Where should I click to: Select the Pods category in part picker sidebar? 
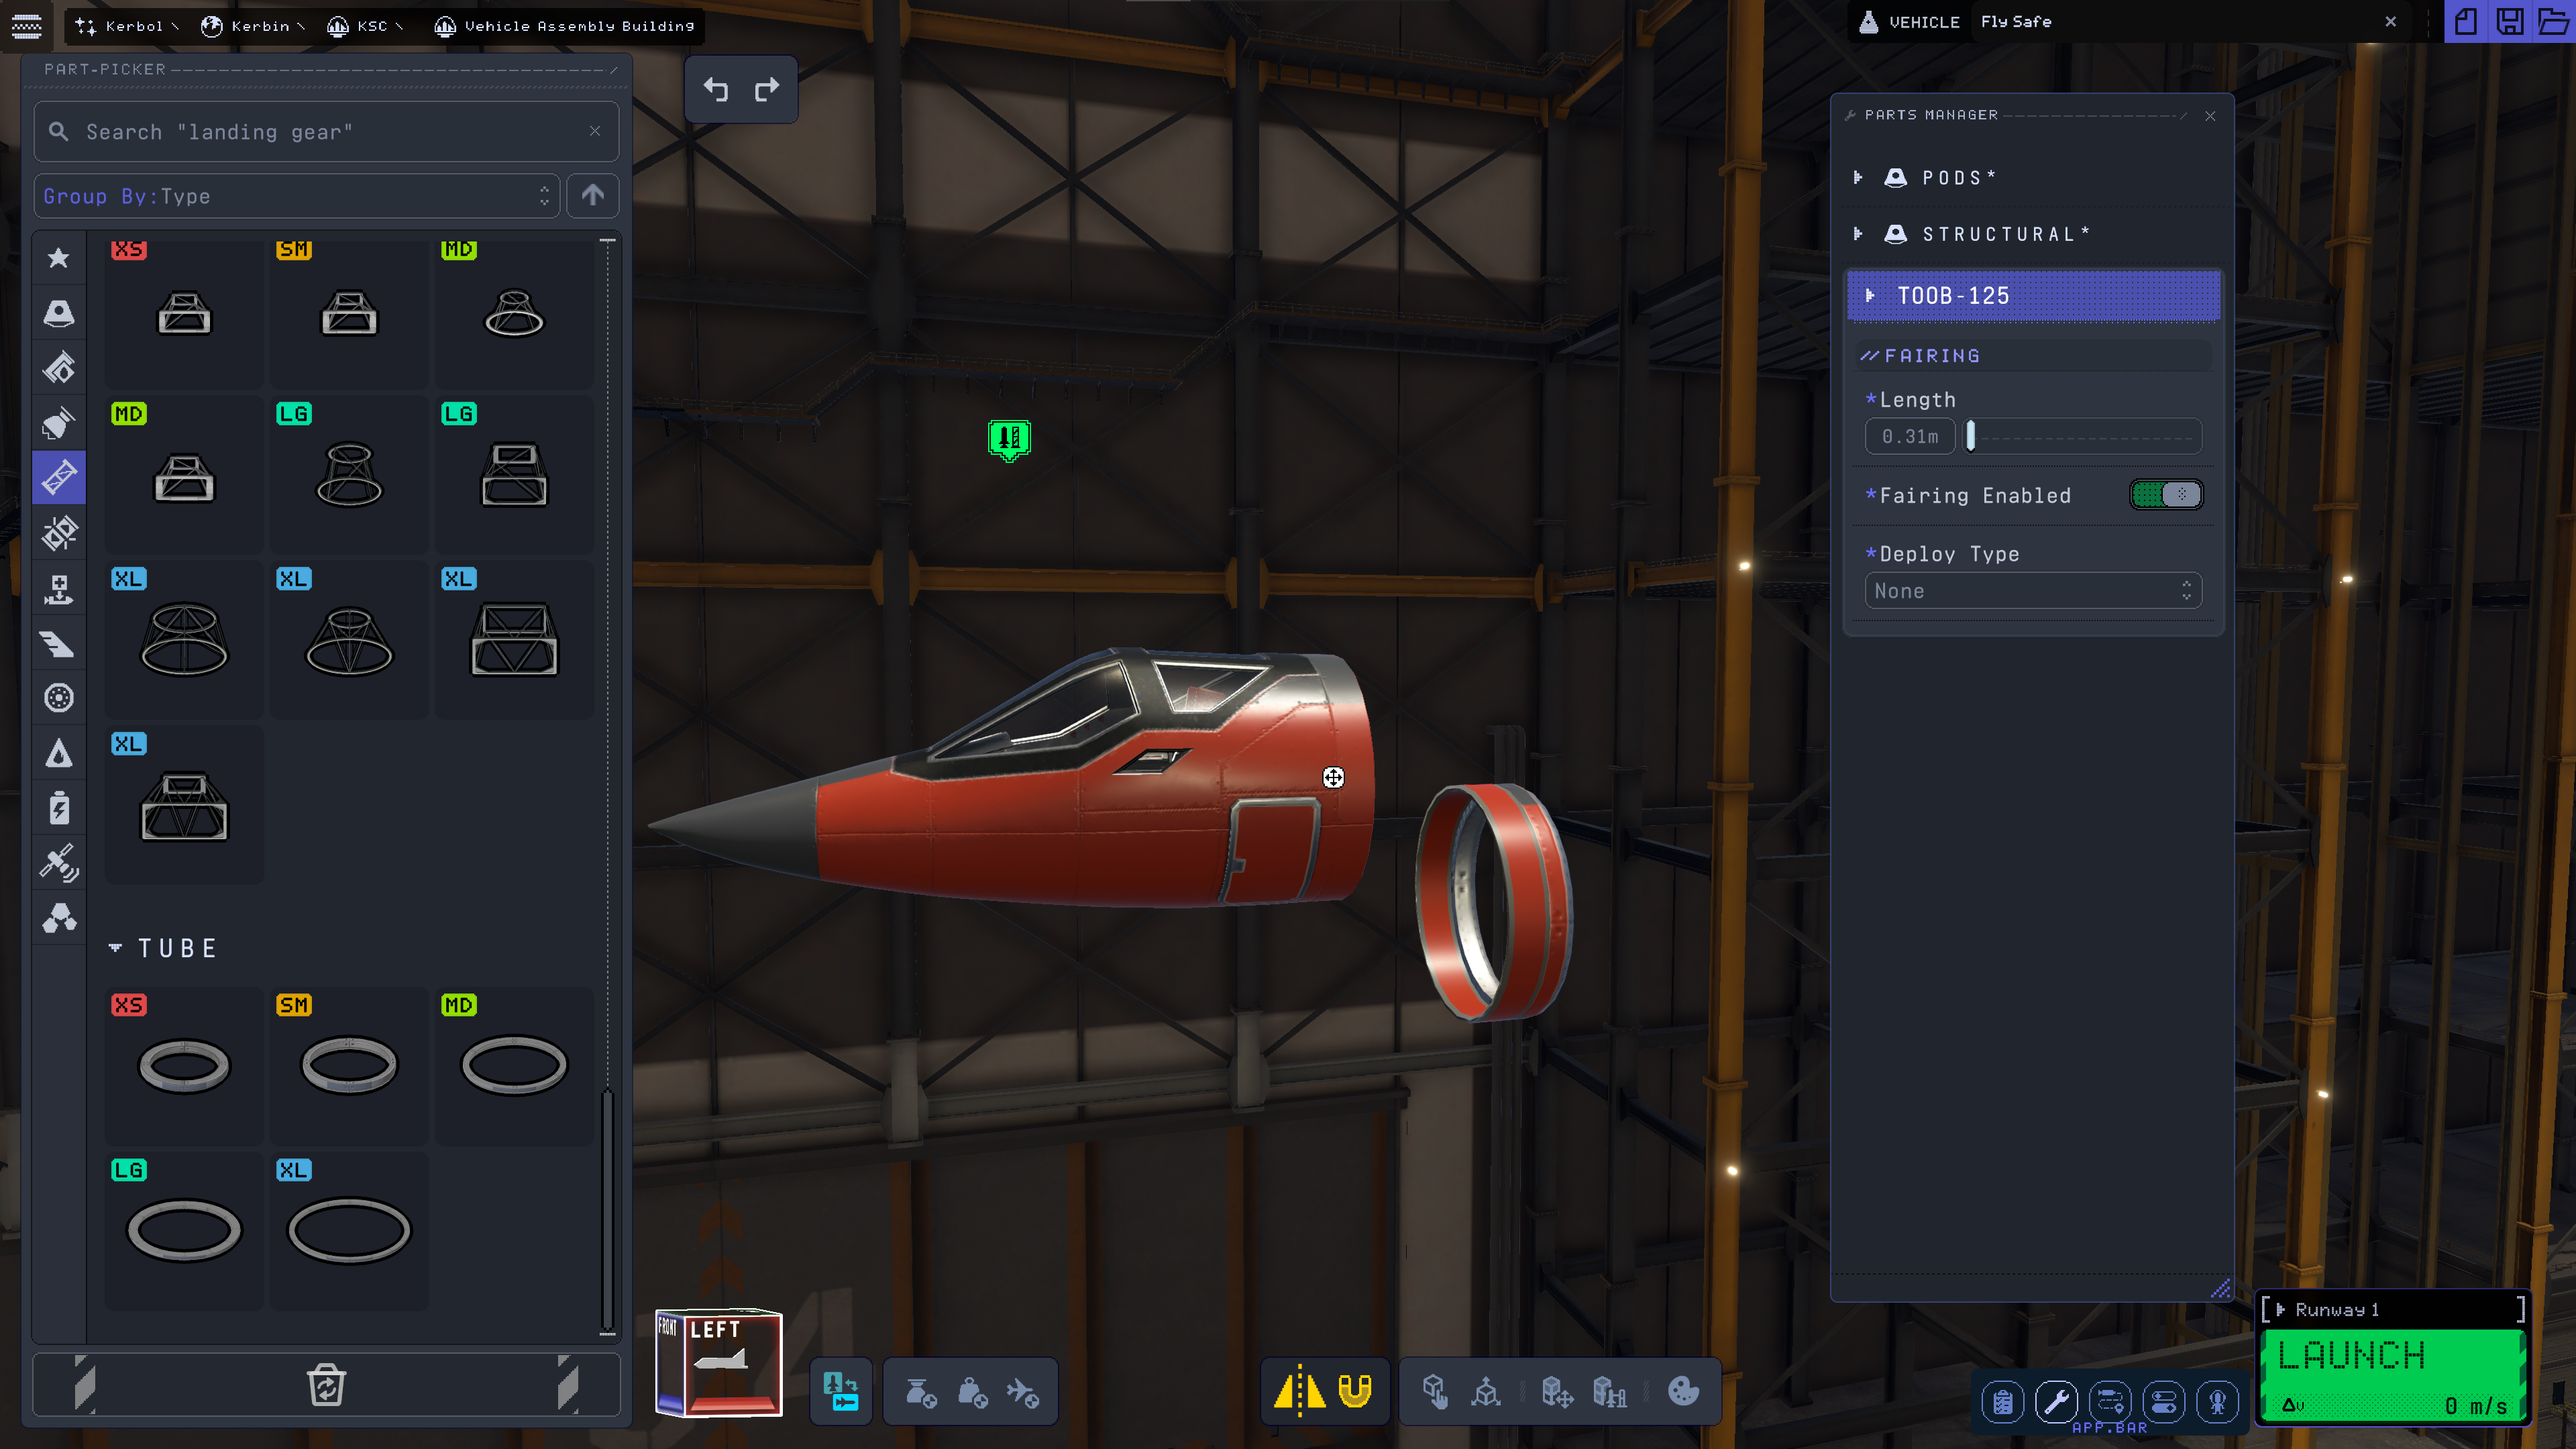pyautogui.click(x=59, y=313)
